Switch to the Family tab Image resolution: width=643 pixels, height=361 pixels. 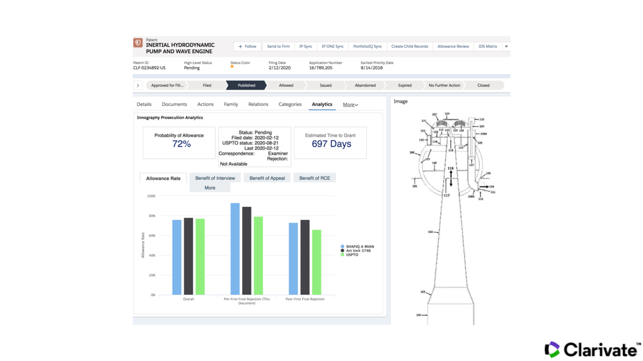click(231, 104)
